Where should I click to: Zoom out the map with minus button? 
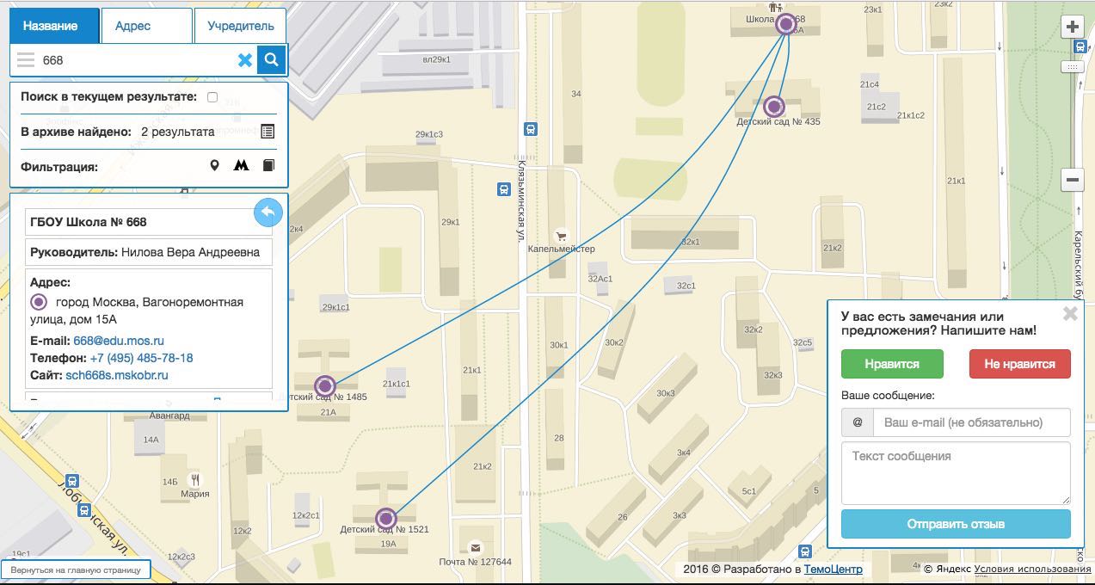point(1073,180)
